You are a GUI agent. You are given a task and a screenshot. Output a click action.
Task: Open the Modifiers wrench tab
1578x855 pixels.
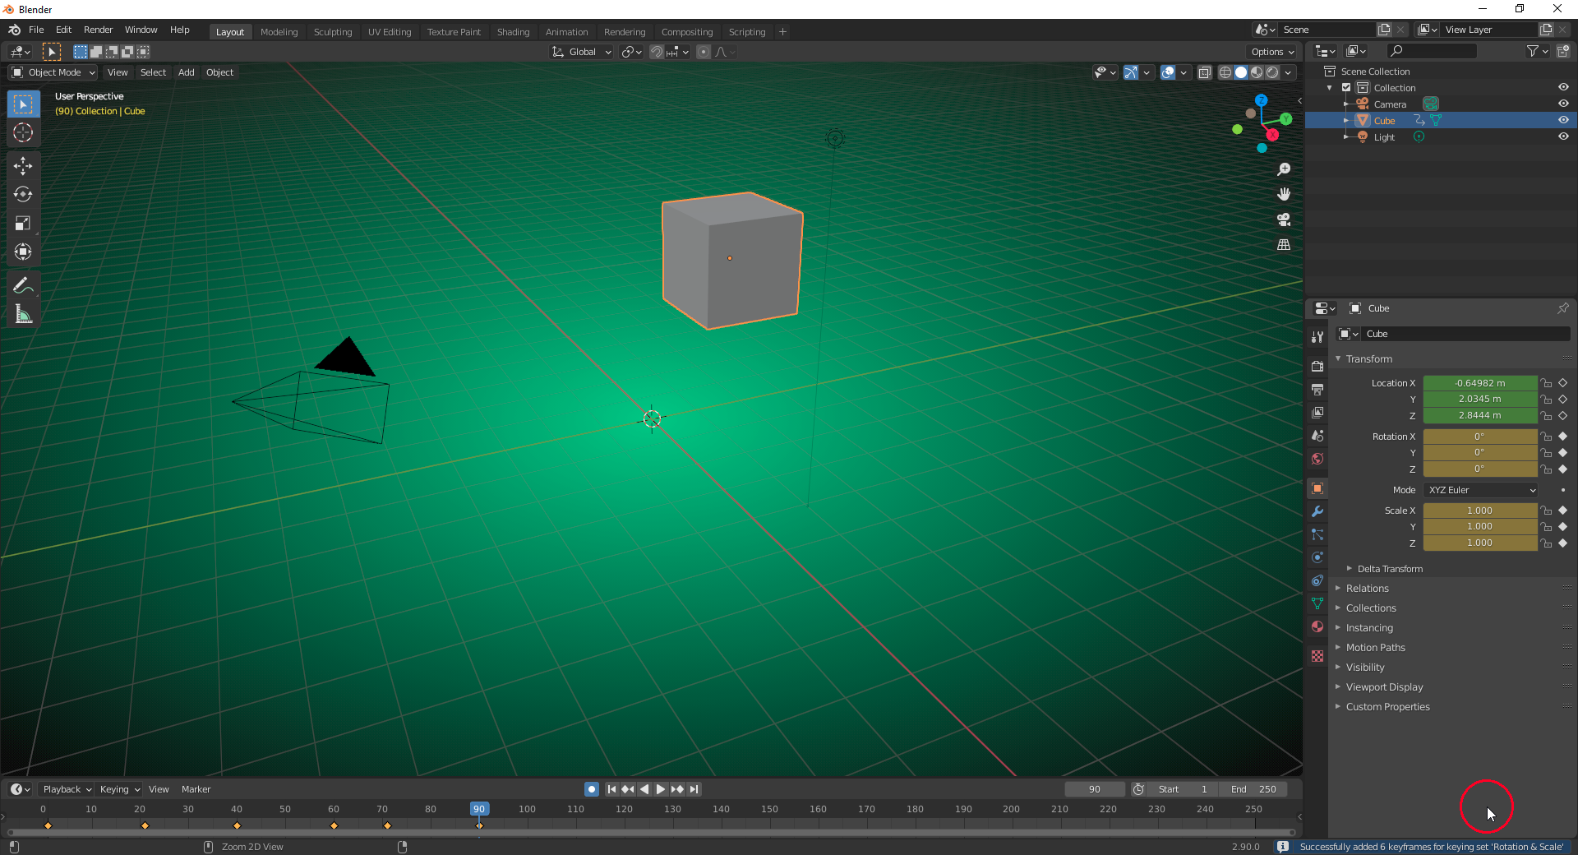tap(1317, 511)
